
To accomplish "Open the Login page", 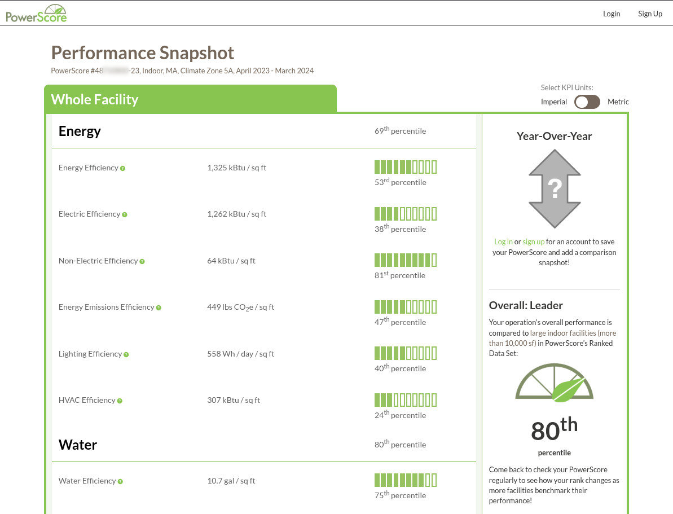I will coord(611,14).
